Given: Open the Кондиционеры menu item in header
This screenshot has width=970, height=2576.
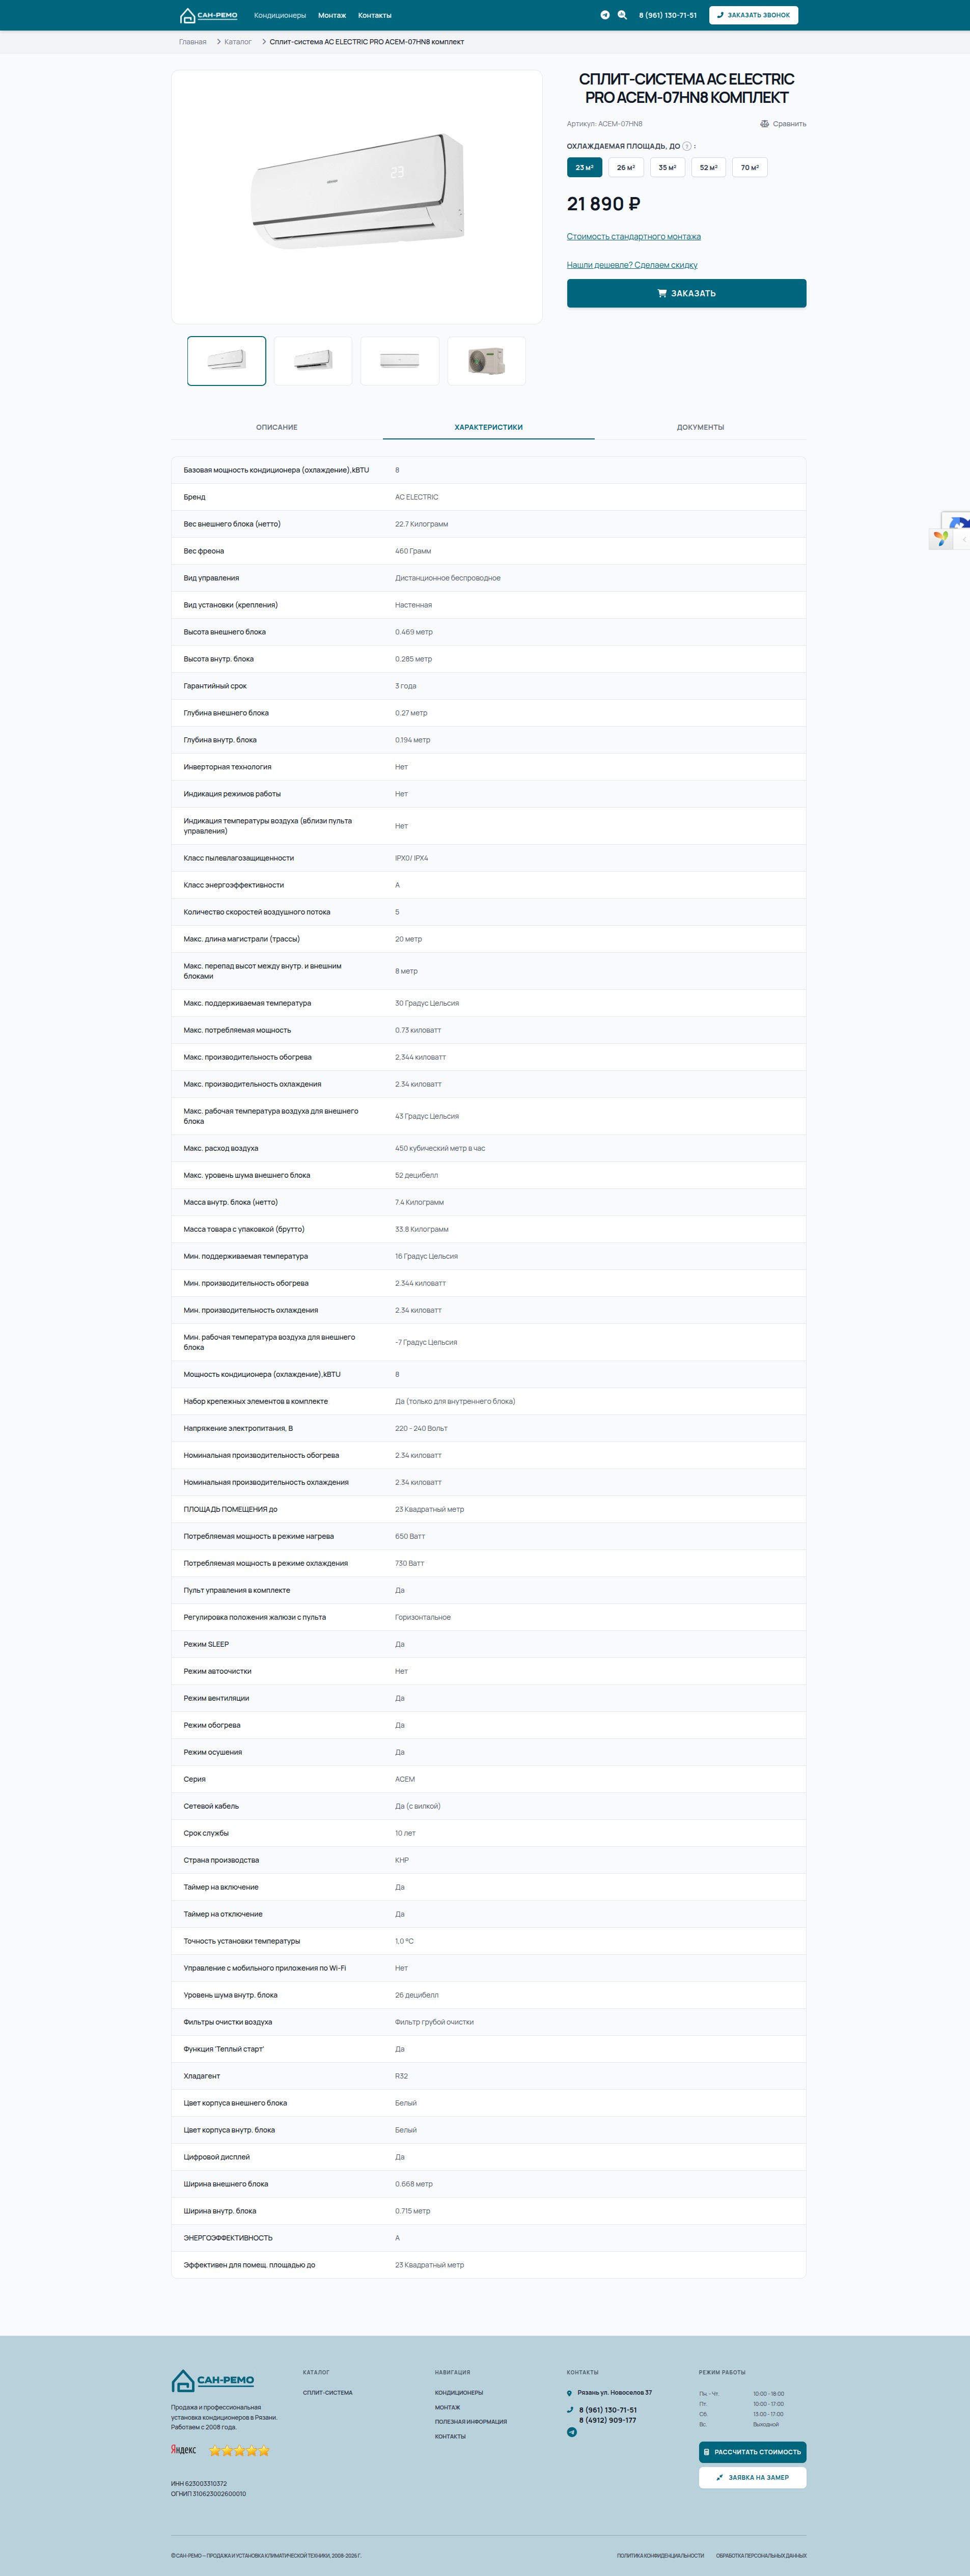Looking at the screenshot, I should (x=280, y=15).
